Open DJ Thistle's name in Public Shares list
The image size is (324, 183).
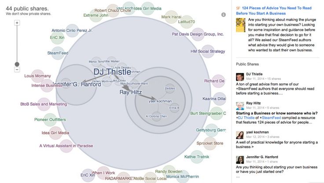(x=255, y=74)
